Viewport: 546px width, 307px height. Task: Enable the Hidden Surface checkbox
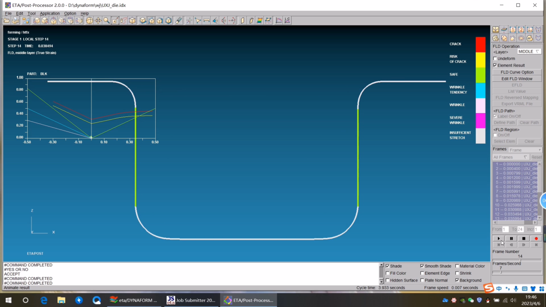pos(388,280)
